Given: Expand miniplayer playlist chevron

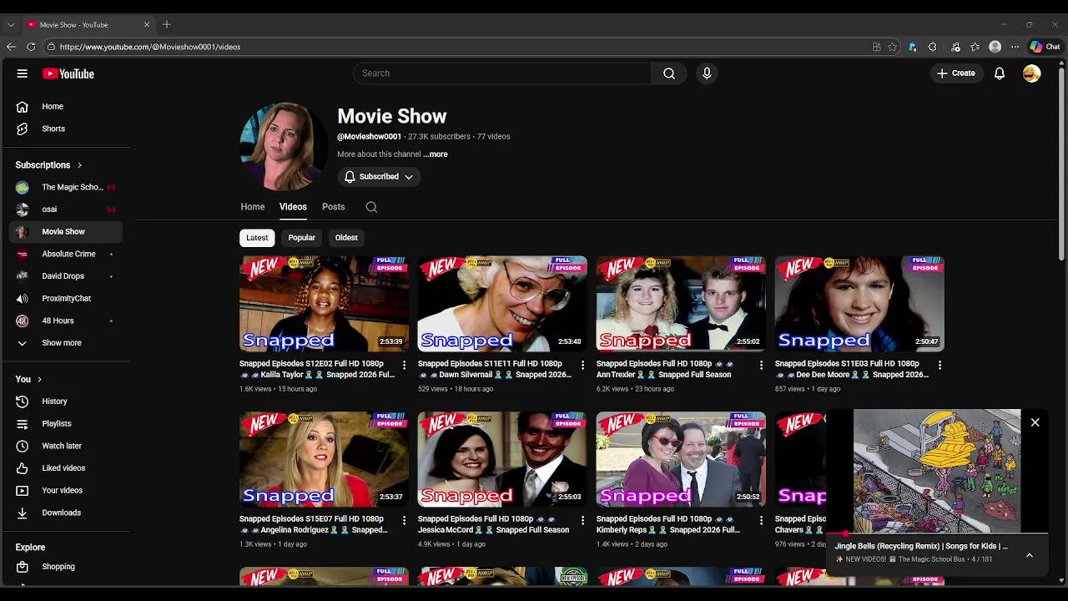Looking at the screenshot, I should coord(1030,555).
